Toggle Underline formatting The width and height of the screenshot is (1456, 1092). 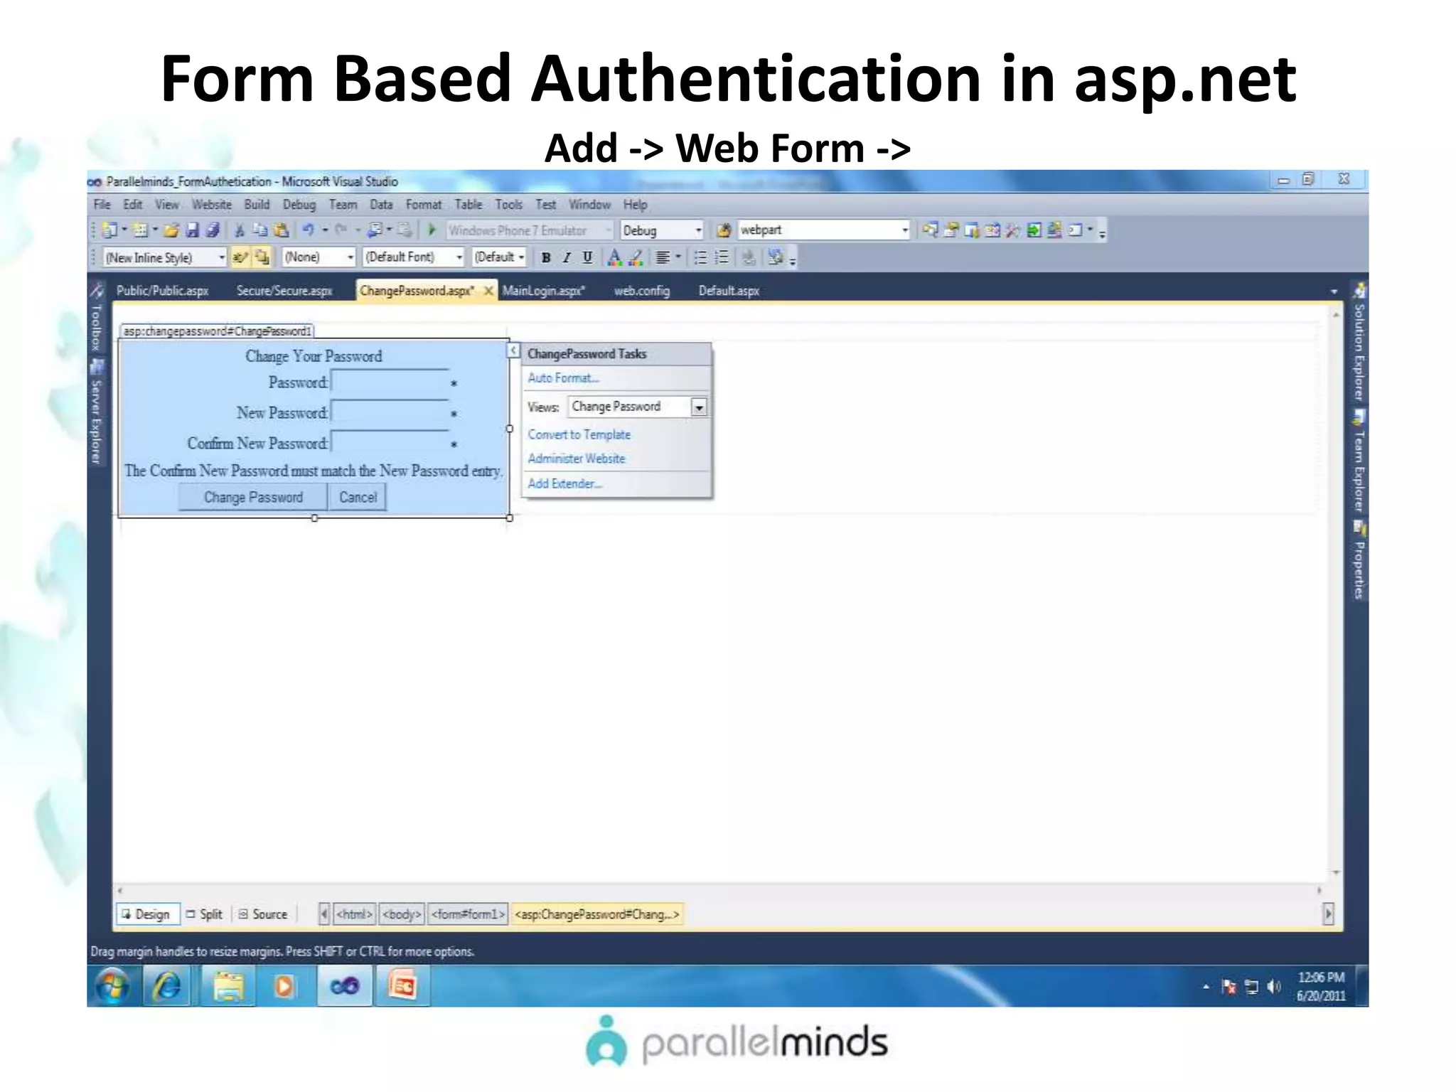pyautogui.click(x=587, y=257)
